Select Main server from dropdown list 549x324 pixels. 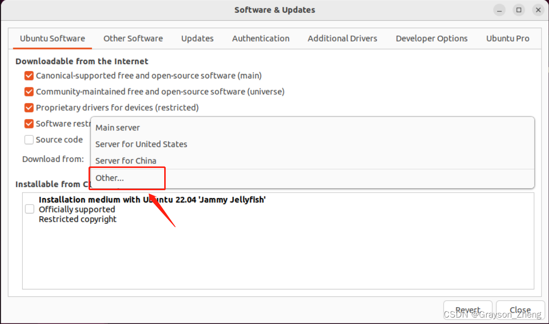pos(118,127)
